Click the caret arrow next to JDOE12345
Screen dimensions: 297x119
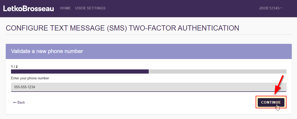[x=281, y=8]
